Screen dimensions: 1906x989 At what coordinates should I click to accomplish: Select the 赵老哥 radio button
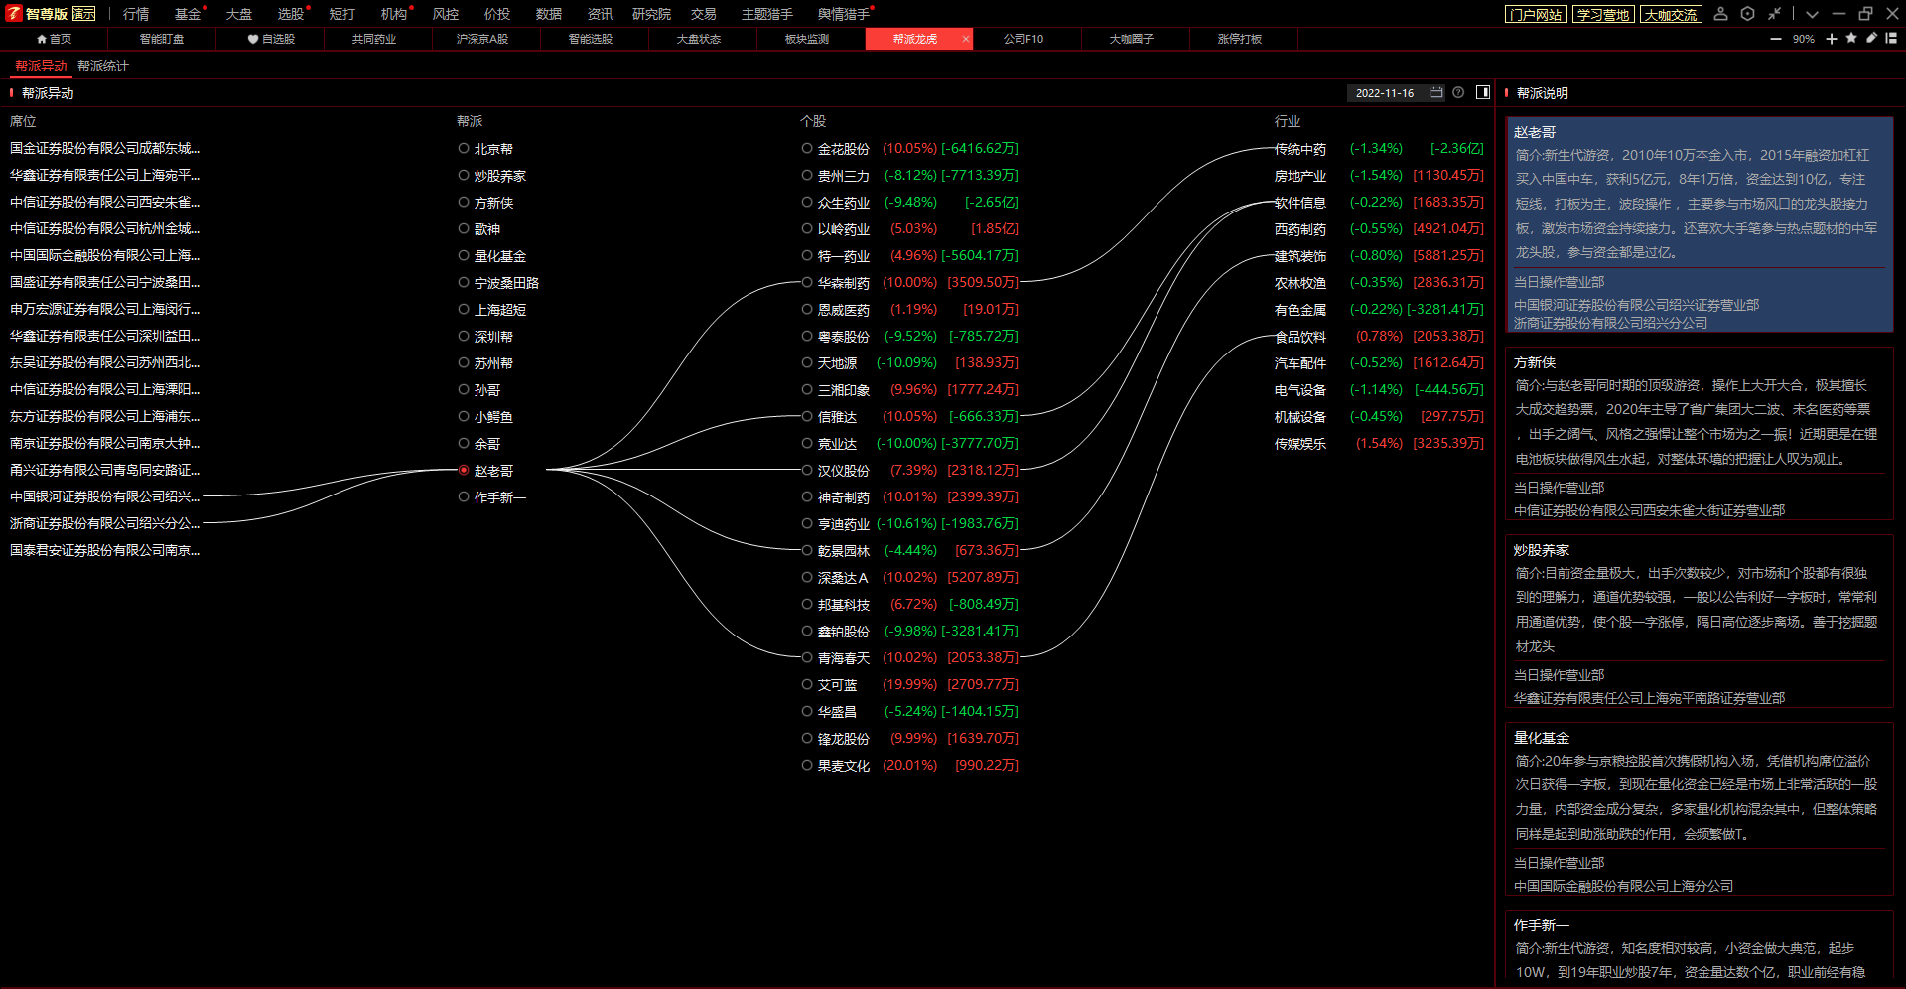tap(464, 470)
